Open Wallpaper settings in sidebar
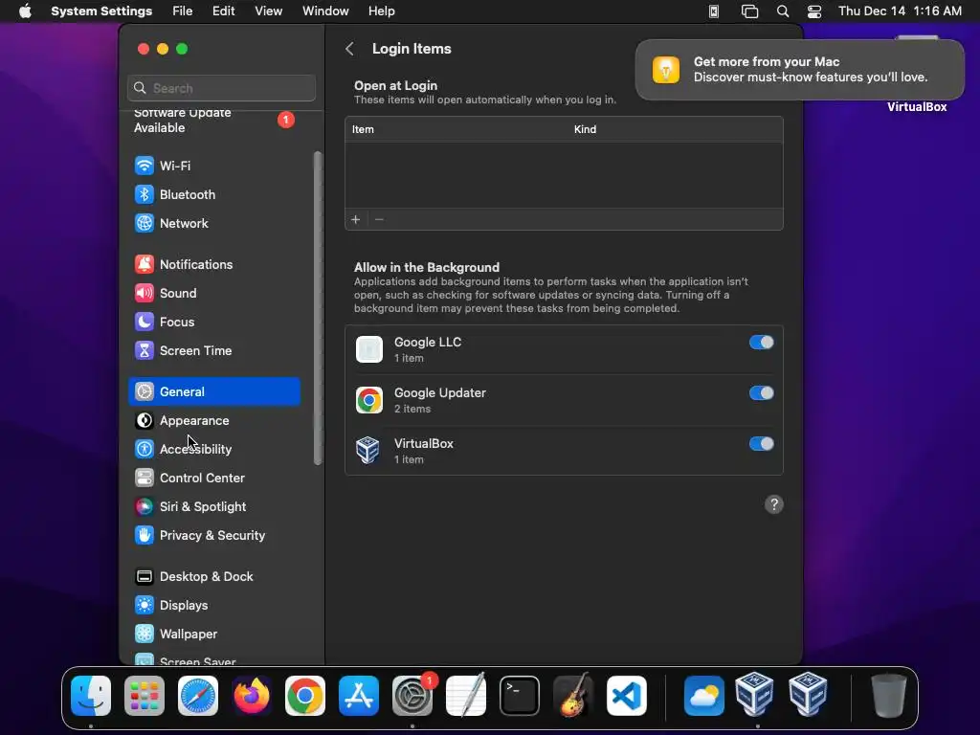Screen dimensions: 980x735 pos(214,635)
